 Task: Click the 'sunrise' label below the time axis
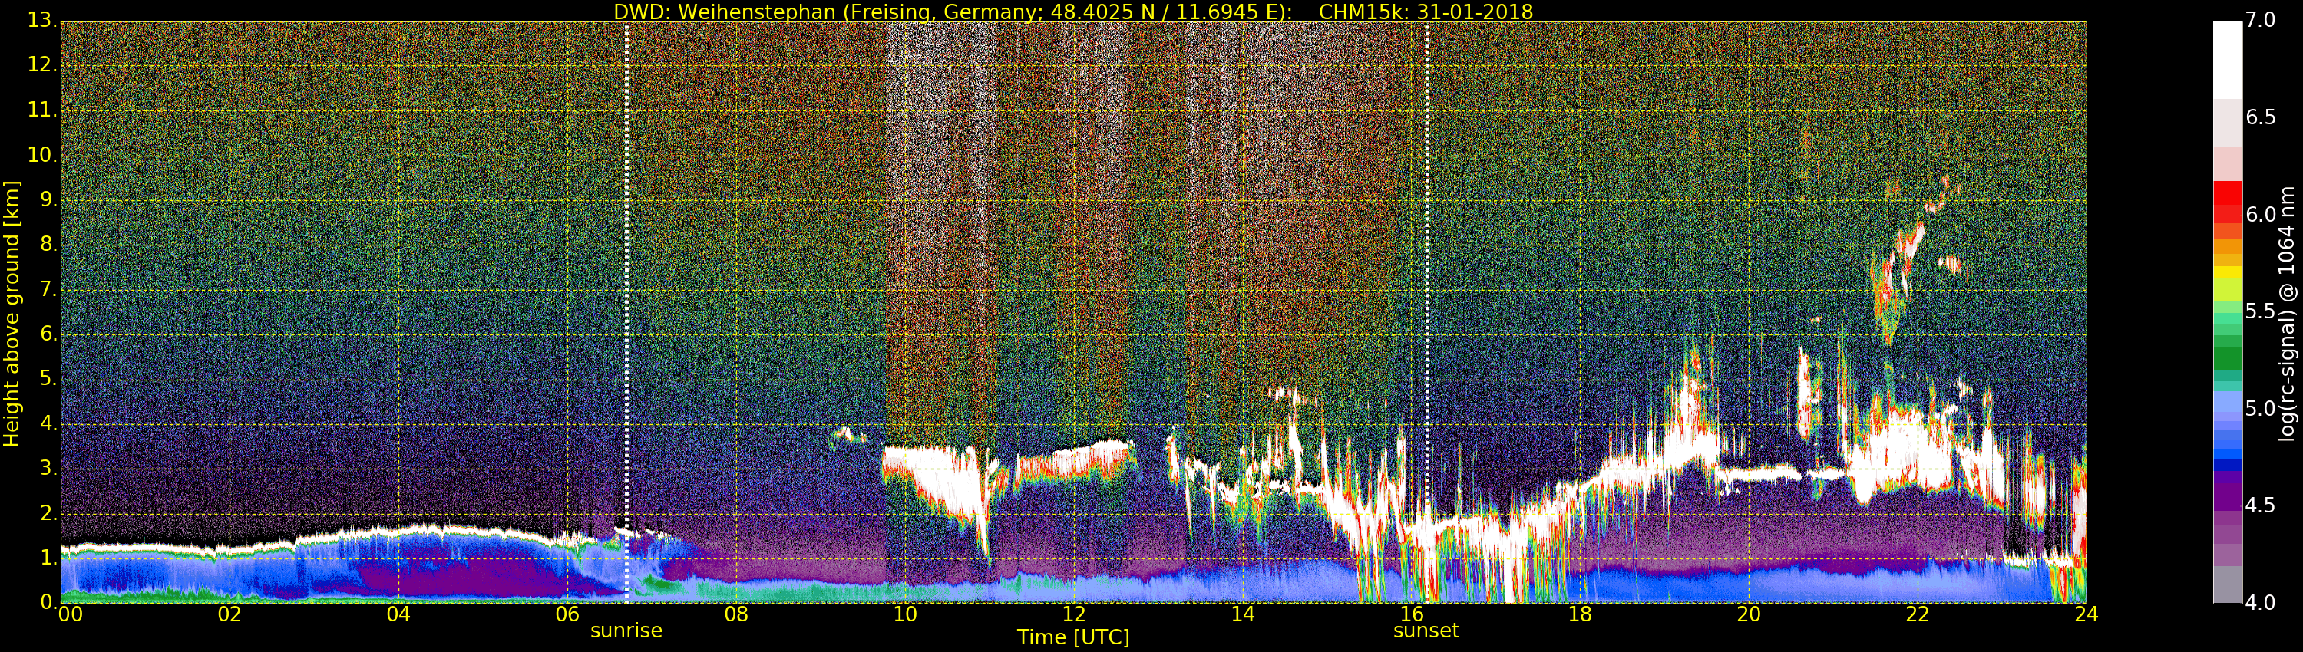[626, 631]
